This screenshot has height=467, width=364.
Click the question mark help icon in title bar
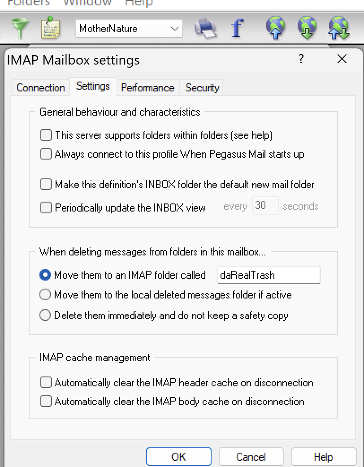[x=301, y=59]
